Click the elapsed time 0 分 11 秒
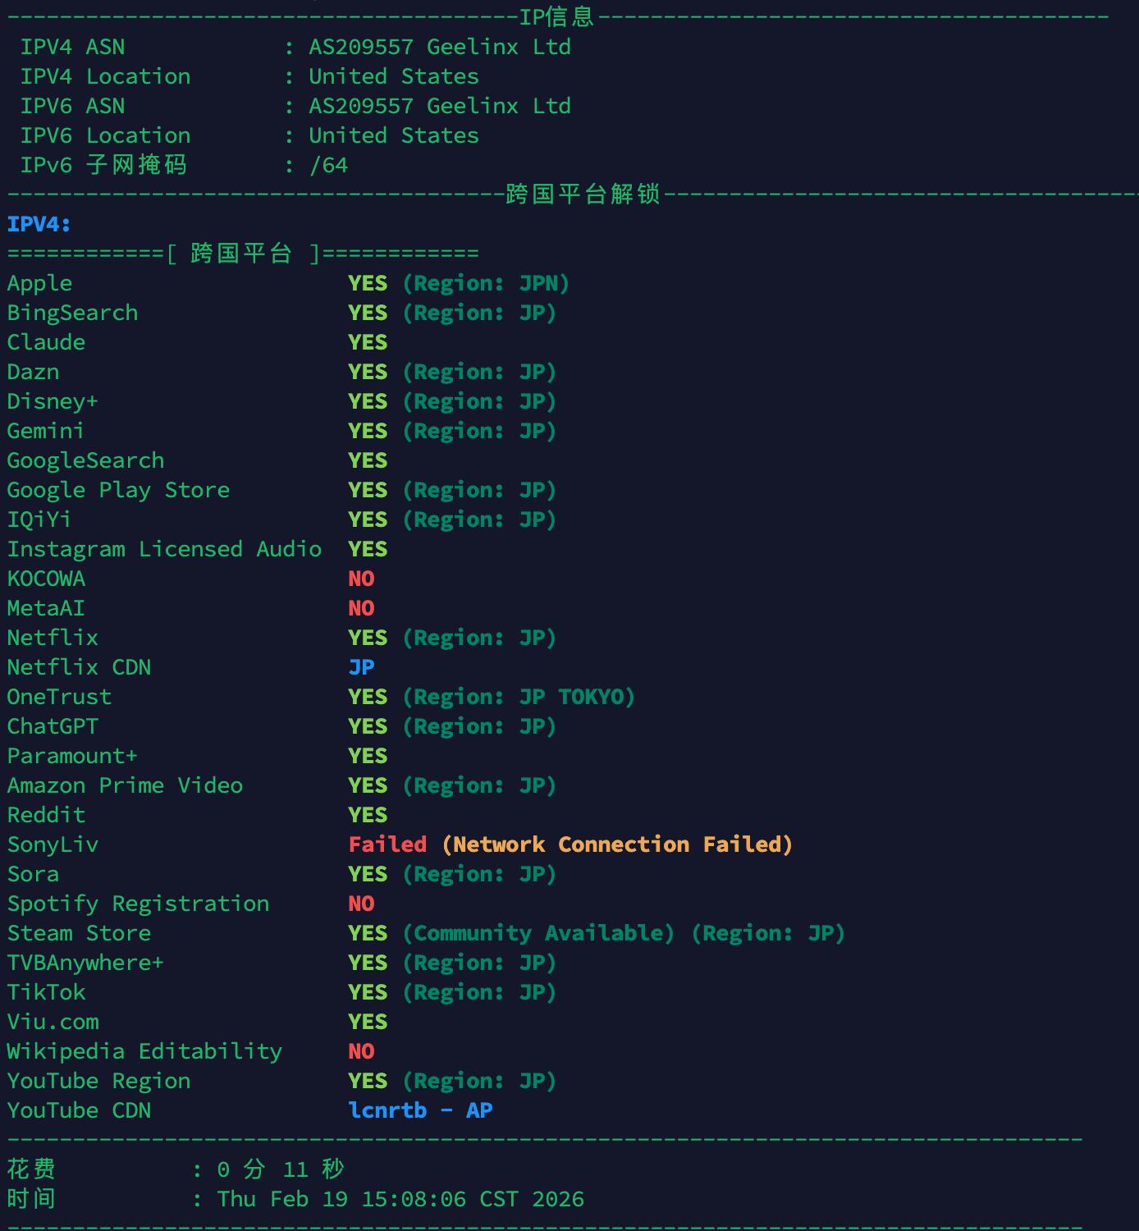Screen dimensions: 1139x1231 [280, 1169]
